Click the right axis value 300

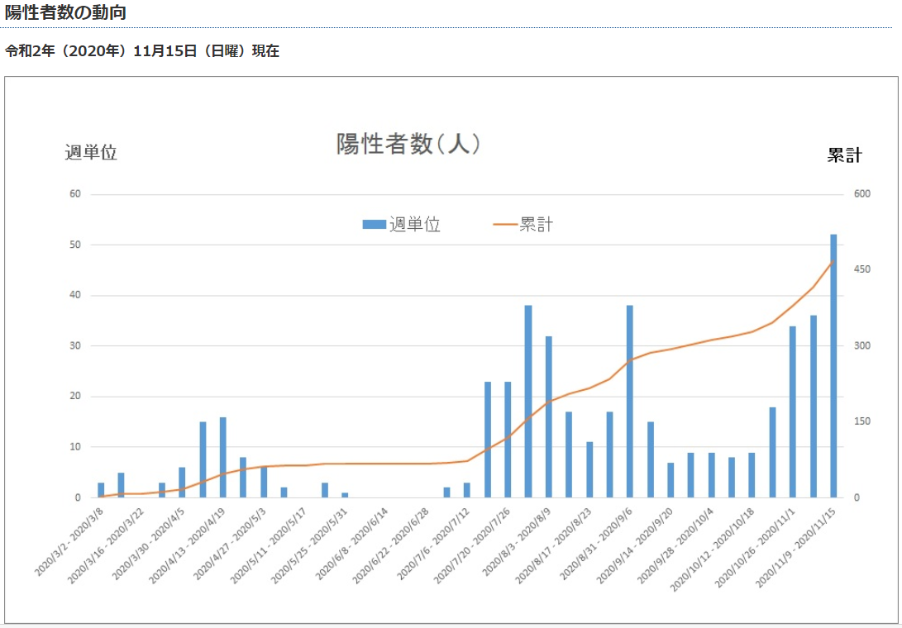tap(861, 345)
